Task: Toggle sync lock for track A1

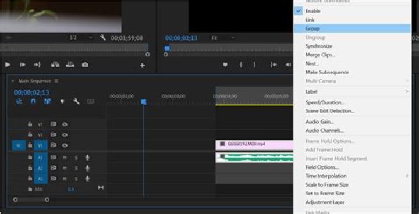Action: pyautogui.click(x=54, y=158)
